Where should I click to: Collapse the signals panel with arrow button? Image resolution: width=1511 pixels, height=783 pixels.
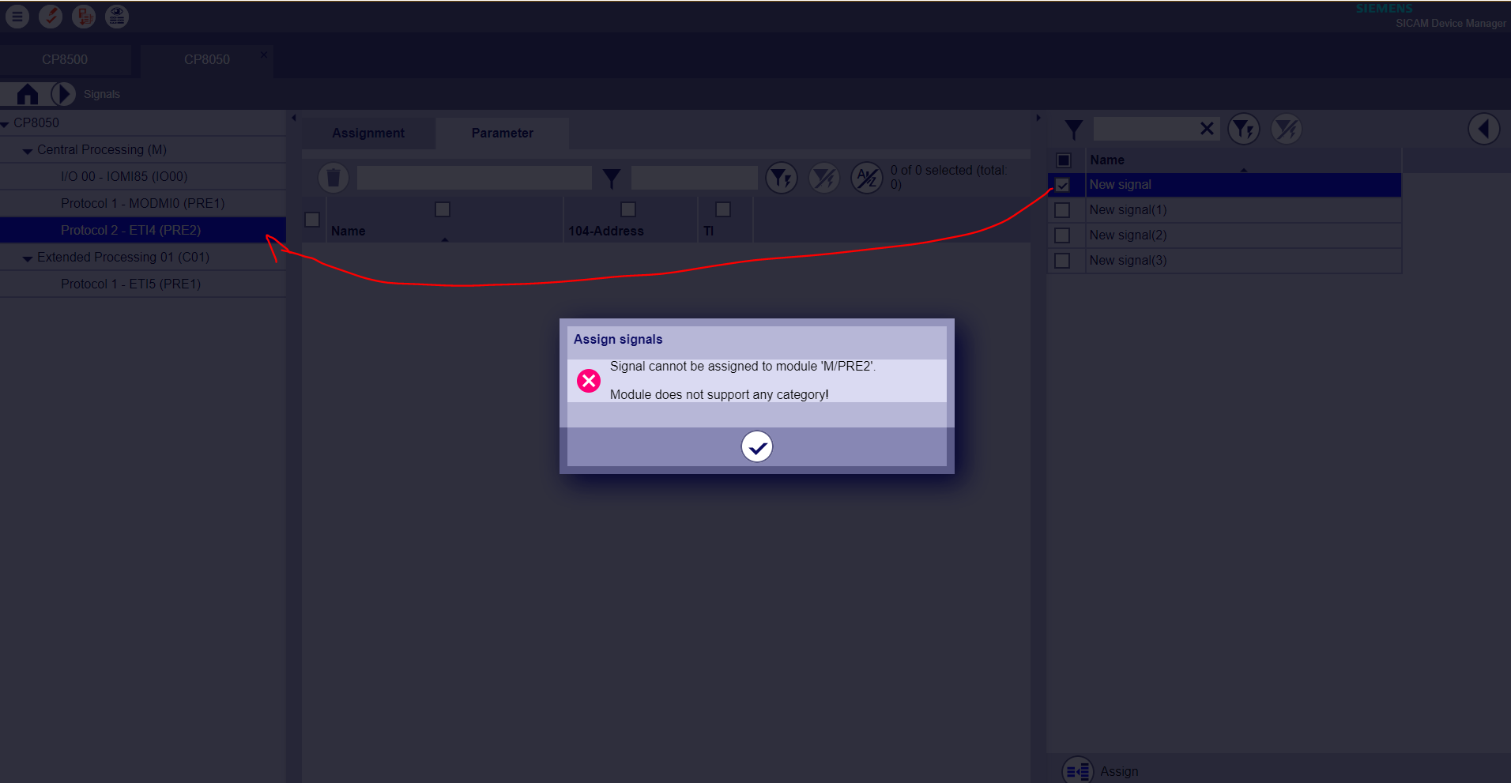tap(1483, 129)
